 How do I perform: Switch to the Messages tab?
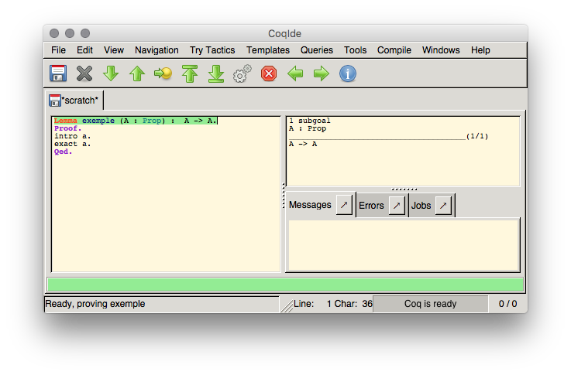310,205
